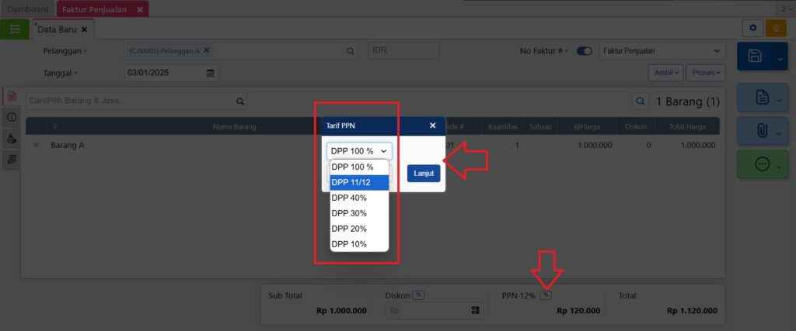This screenshot has width=796, height=331.
Task: Click the Save (floppy disk) icon
Action: (754, 57)
